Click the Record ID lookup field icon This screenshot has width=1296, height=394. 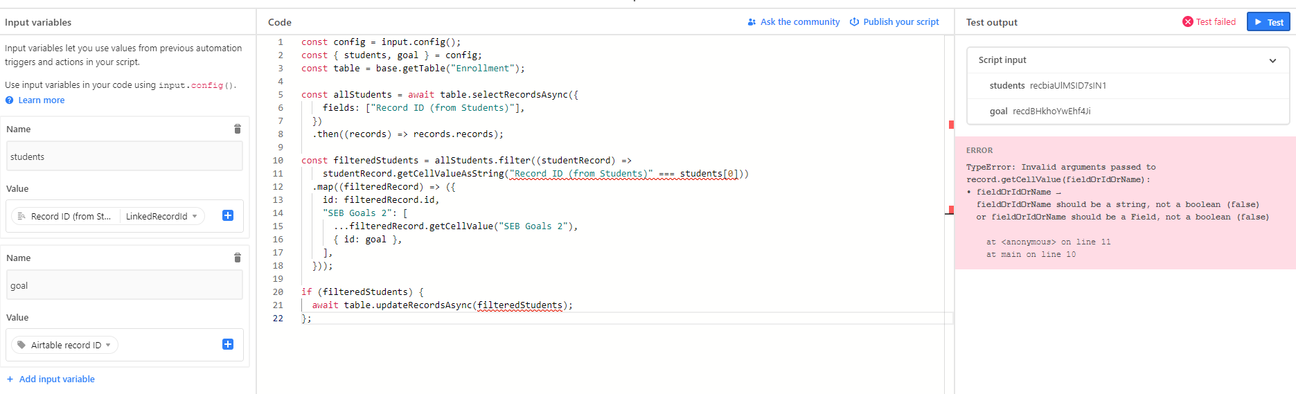click(x=21, y=216)
